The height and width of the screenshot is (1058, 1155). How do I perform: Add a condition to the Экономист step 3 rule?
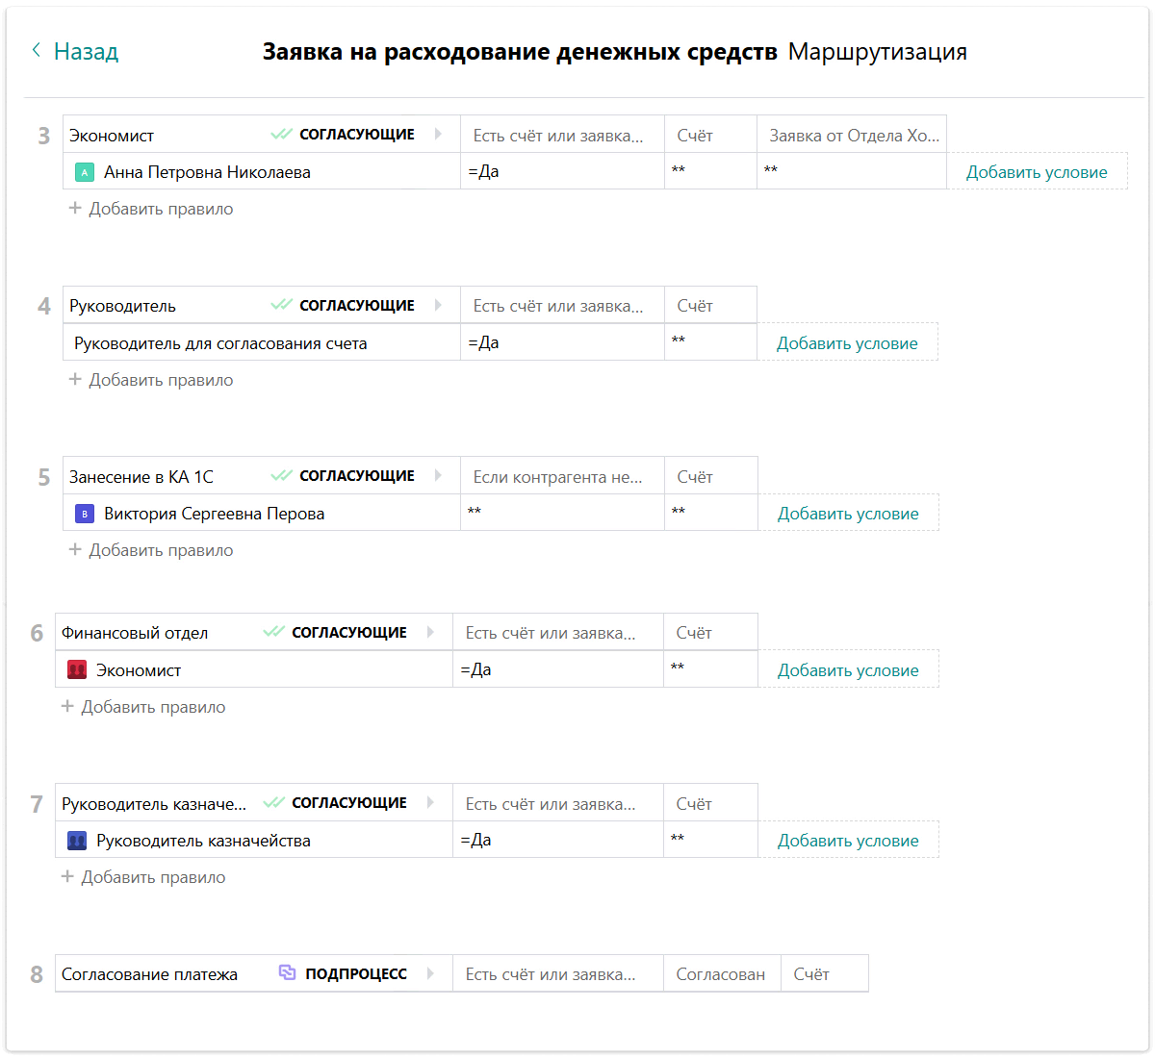1037,172
